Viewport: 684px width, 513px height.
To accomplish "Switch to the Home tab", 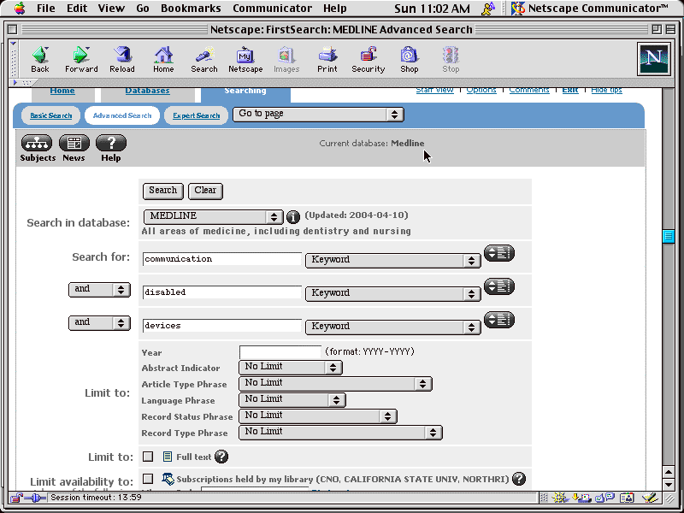I will tap(62, 91).
